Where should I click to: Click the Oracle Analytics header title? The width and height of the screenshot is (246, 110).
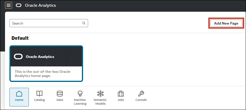click(40, 6)
